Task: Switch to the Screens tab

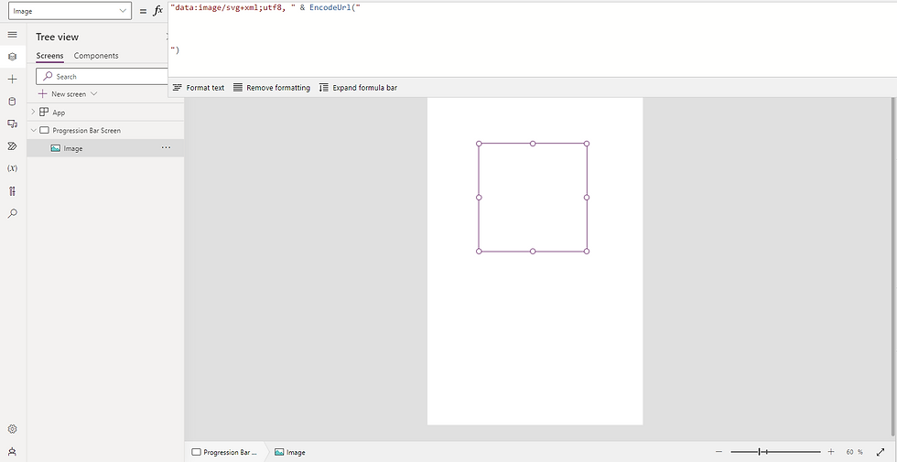Action: [x=49, y=56]
